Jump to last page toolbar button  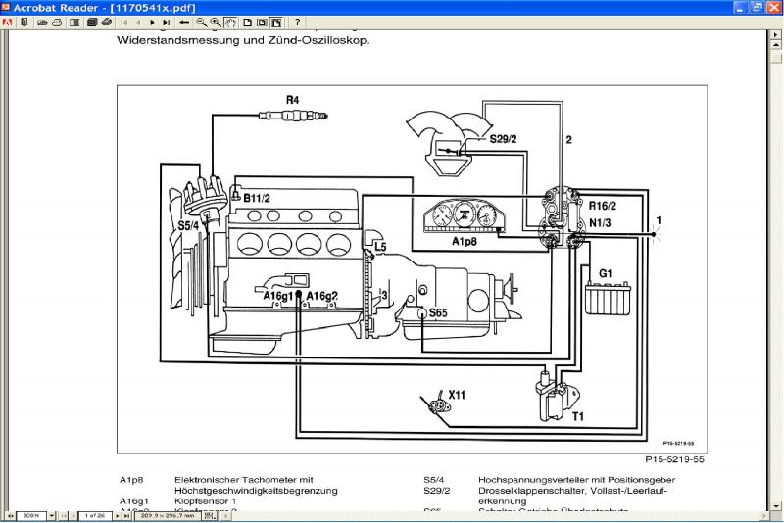[166, 23]
